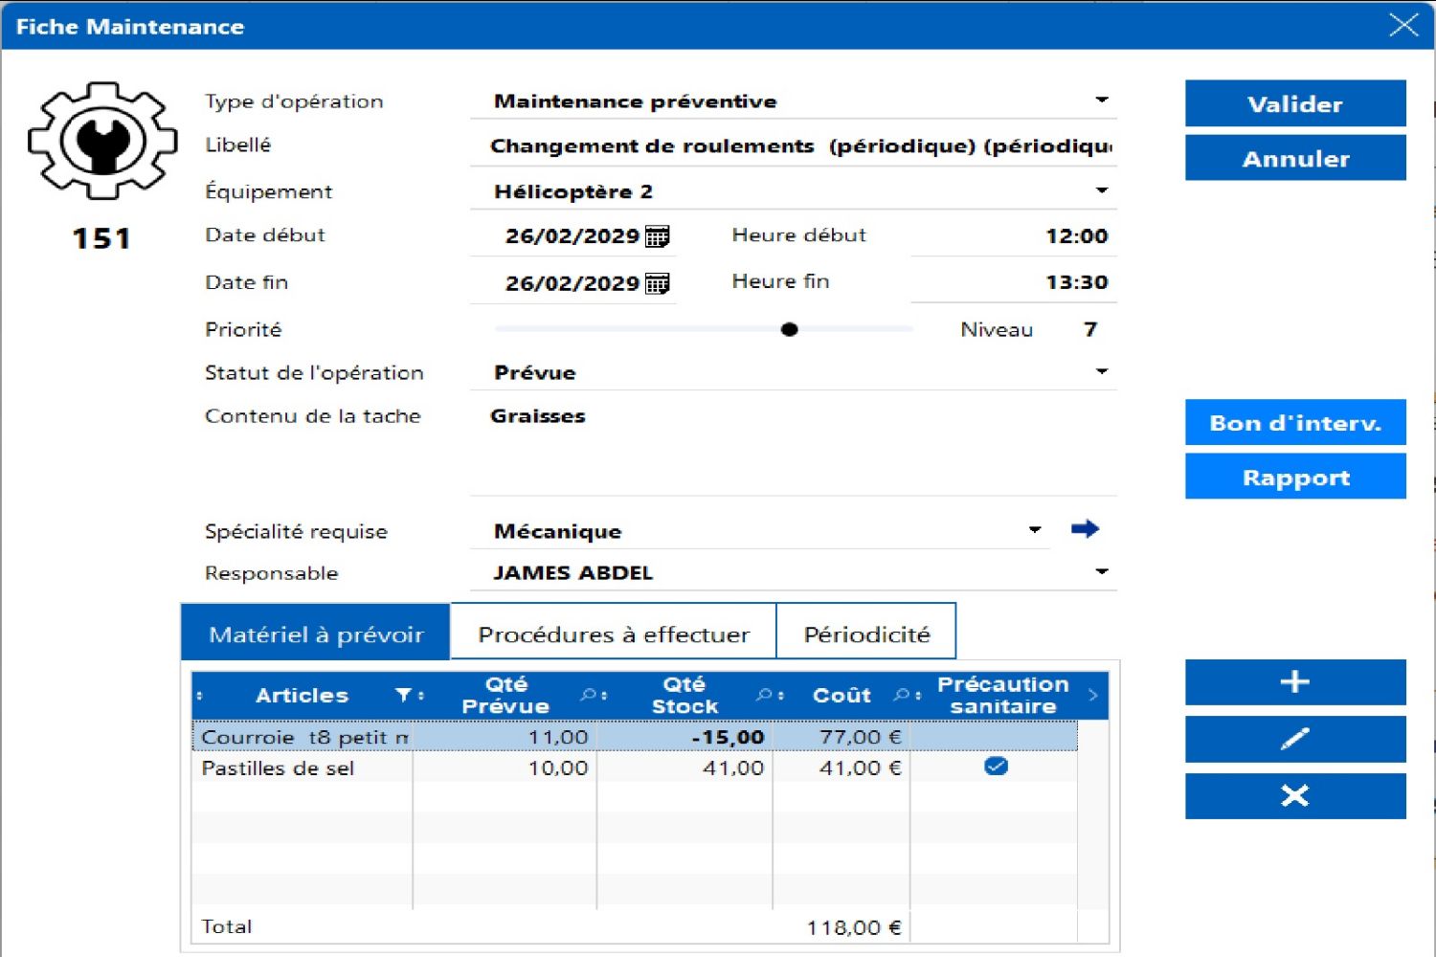Image resolution: width=1436 pixels, height=957 pixels.
Task: Toggle Précaution sanitaire for Pastilles de sel
Action: [x=996, y=767]
